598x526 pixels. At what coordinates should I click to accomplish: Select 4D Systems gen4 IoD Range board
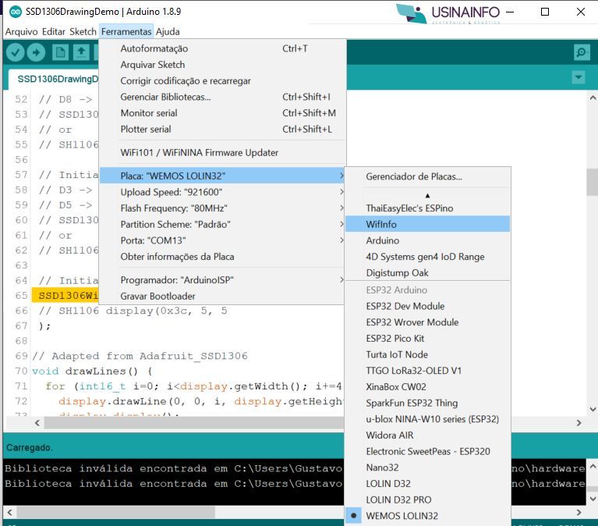pos(427,257)
